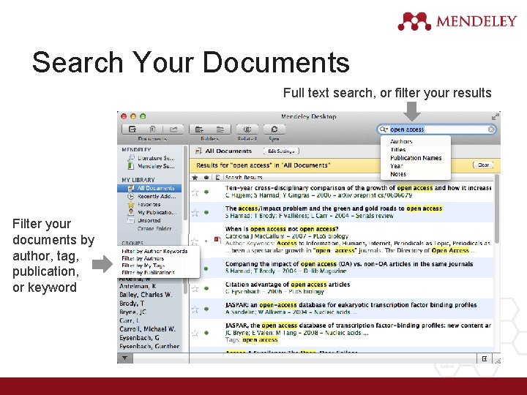Filter by author Bailey, Charles W.
Image resolution: width=527 pixels, height=395 pixels.
146,295
